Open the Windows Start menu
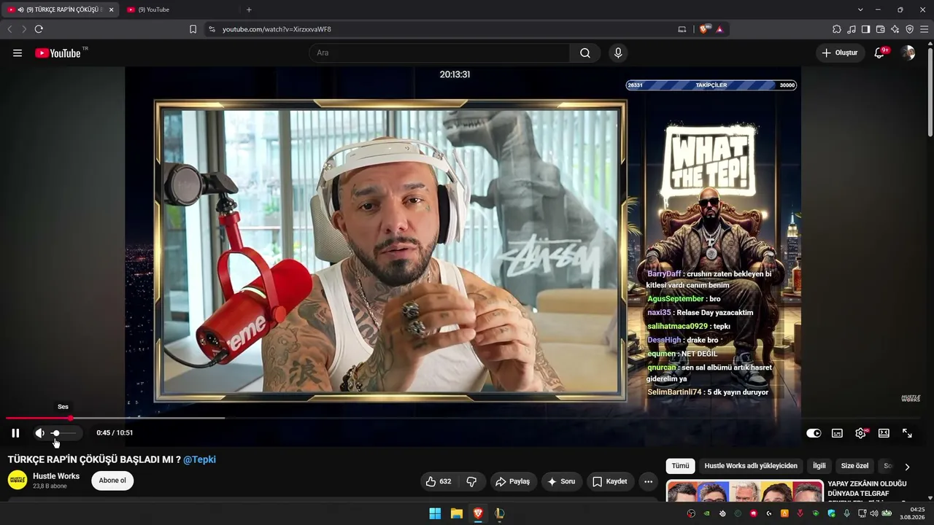The image size is (934, 525). click(x=435, y=513)
